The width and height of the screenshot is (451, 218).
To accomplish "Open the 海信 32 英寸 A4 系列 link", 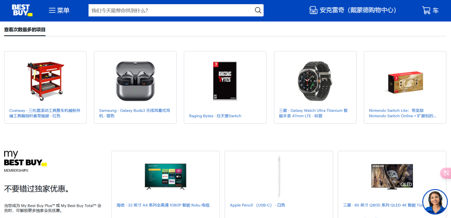I will [163, 205].
